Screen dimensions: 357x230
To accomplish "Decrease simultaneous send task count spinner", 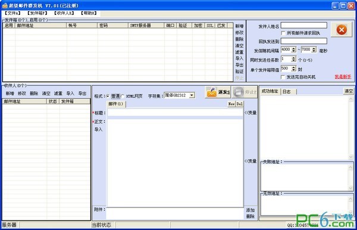I will 294,60.
